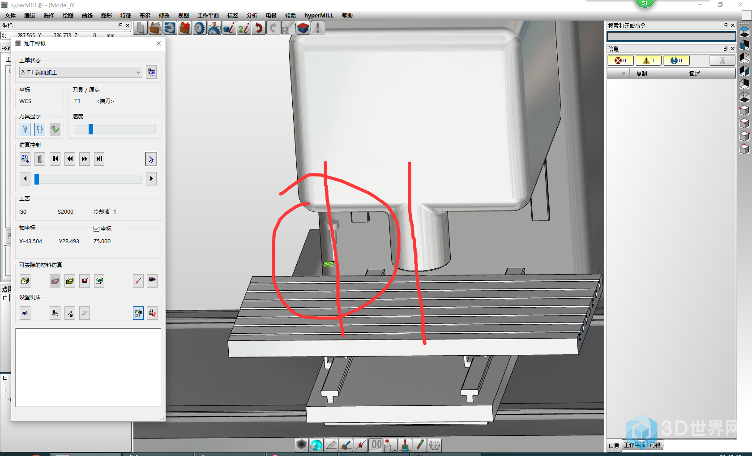The width and height of the screenshot is (752, 456).
Task: Toggle the machine view button in 设置机床
Action: click(138, 313)
